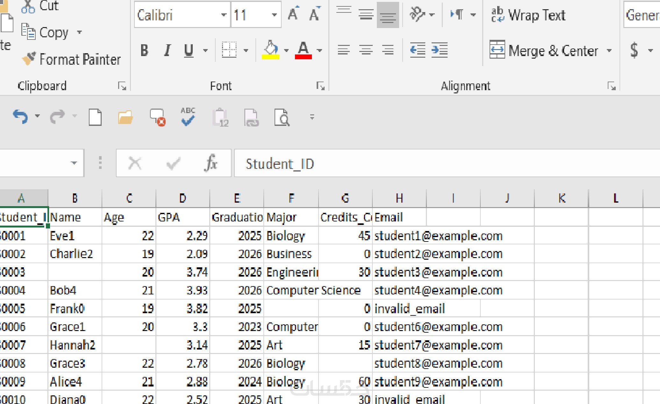Select the column D header

tap(183, 198)
